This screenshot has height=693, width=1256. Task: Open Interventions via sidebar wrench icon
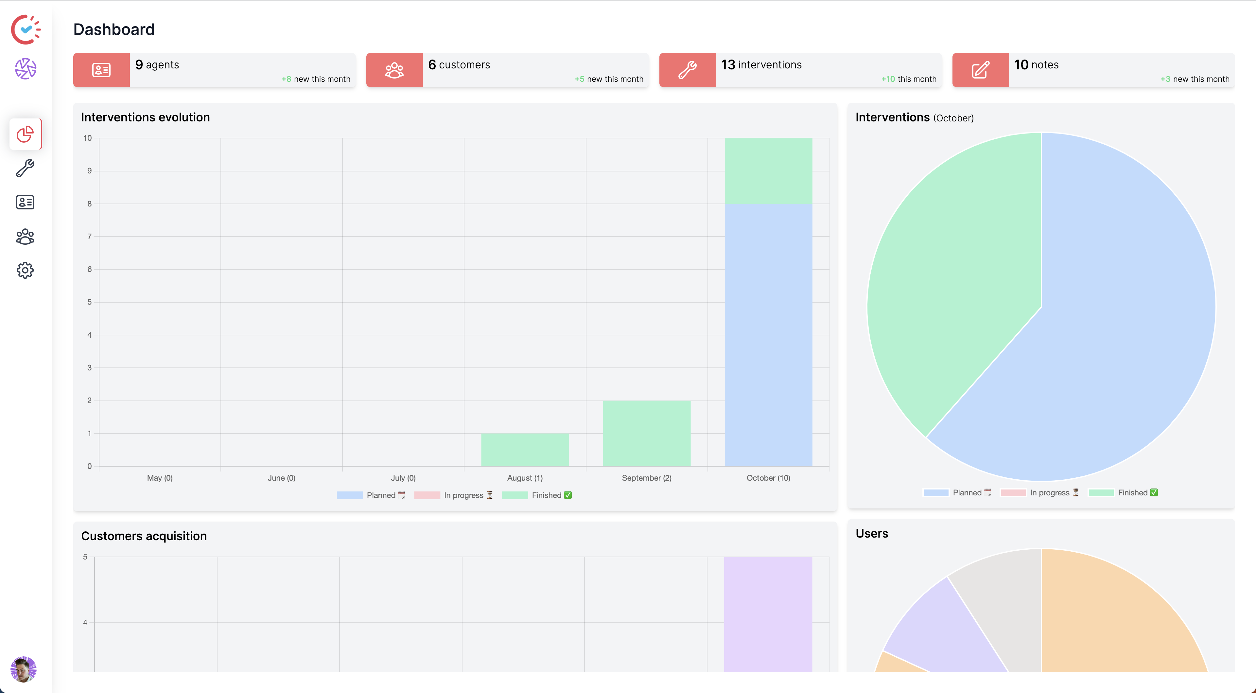tap(26, 168)
